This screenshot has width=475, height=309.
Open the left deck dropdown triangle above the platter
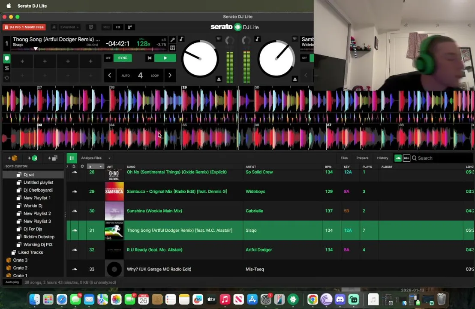tap(218, 39)
